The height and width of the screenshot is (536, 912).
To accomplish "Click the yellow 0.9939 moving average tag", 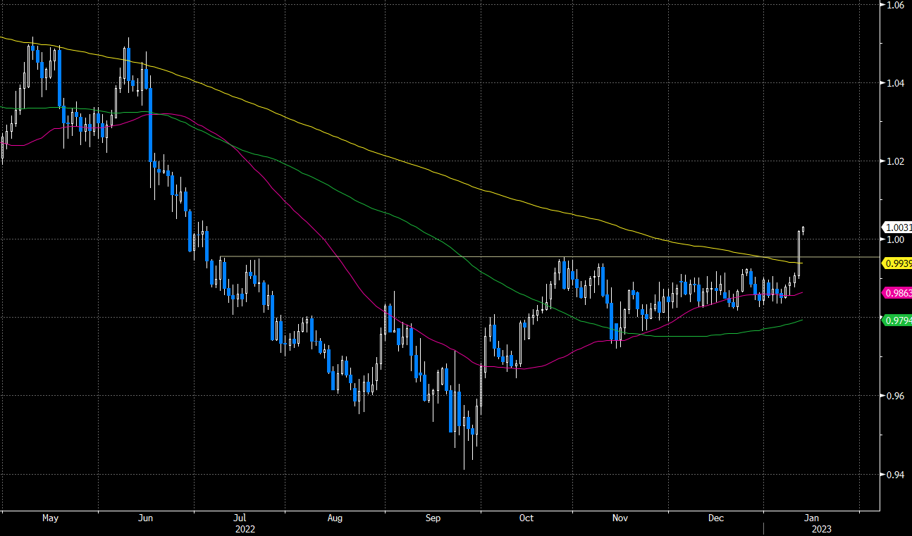I will 897,263.
